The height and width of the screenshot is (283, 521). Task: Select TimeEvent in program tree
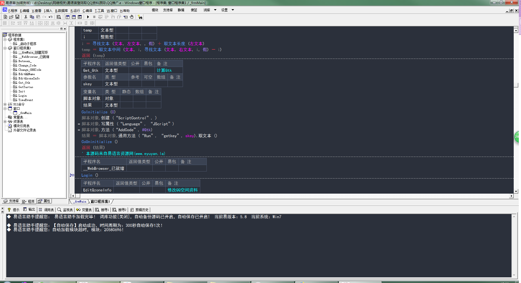pos(26,100)
